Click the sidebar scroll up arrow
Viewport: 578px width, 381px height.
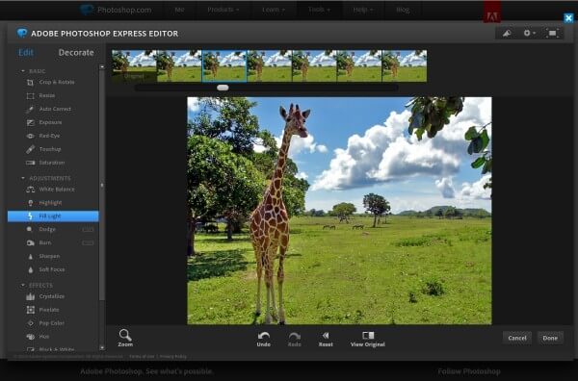click(102, 67)
